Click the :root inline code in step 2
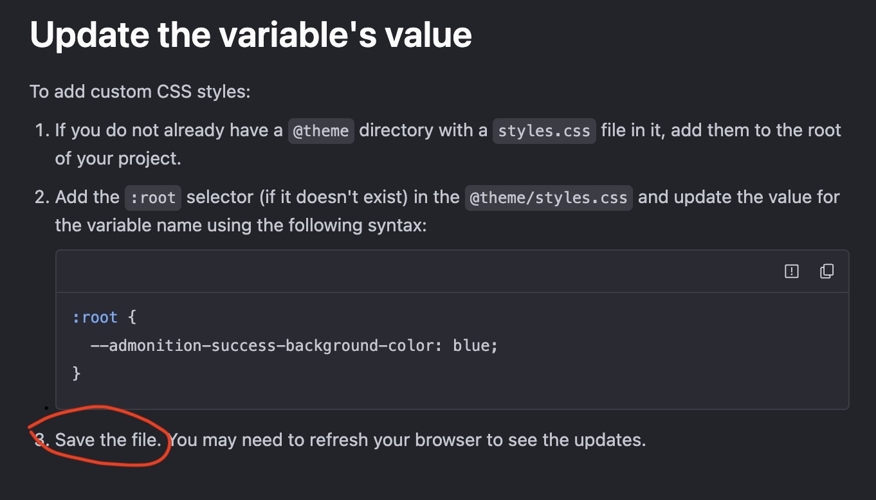 [x=153, y=197]
